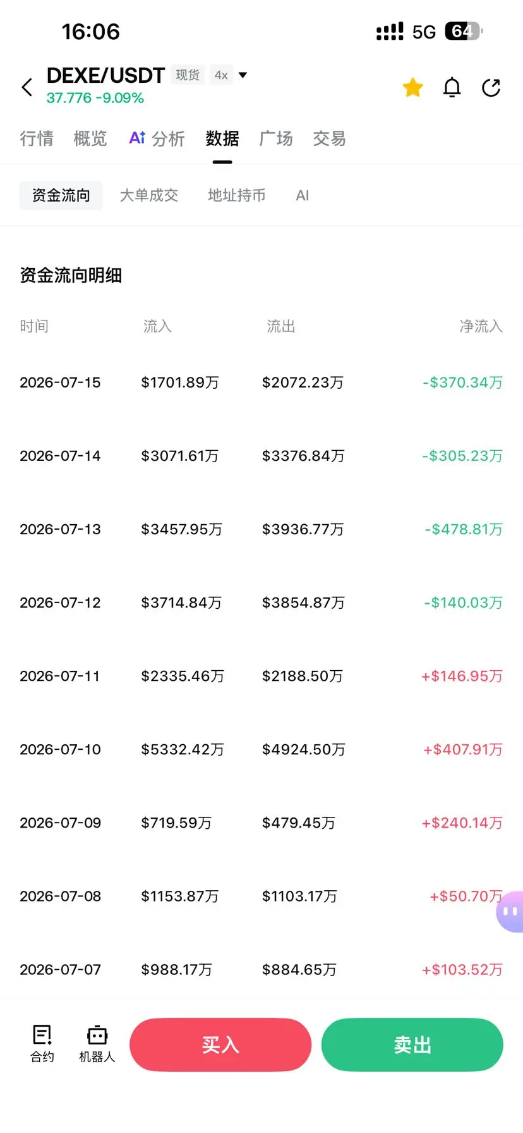Tap the share icon
523x1133 pixels.
491,87
